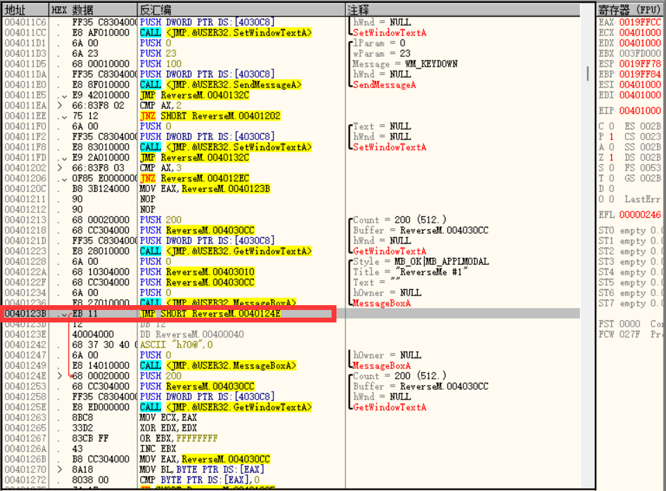This screenshot has height=491, width=666.
Task: Toggle the C flag bit value
Action: click(610, 127)
